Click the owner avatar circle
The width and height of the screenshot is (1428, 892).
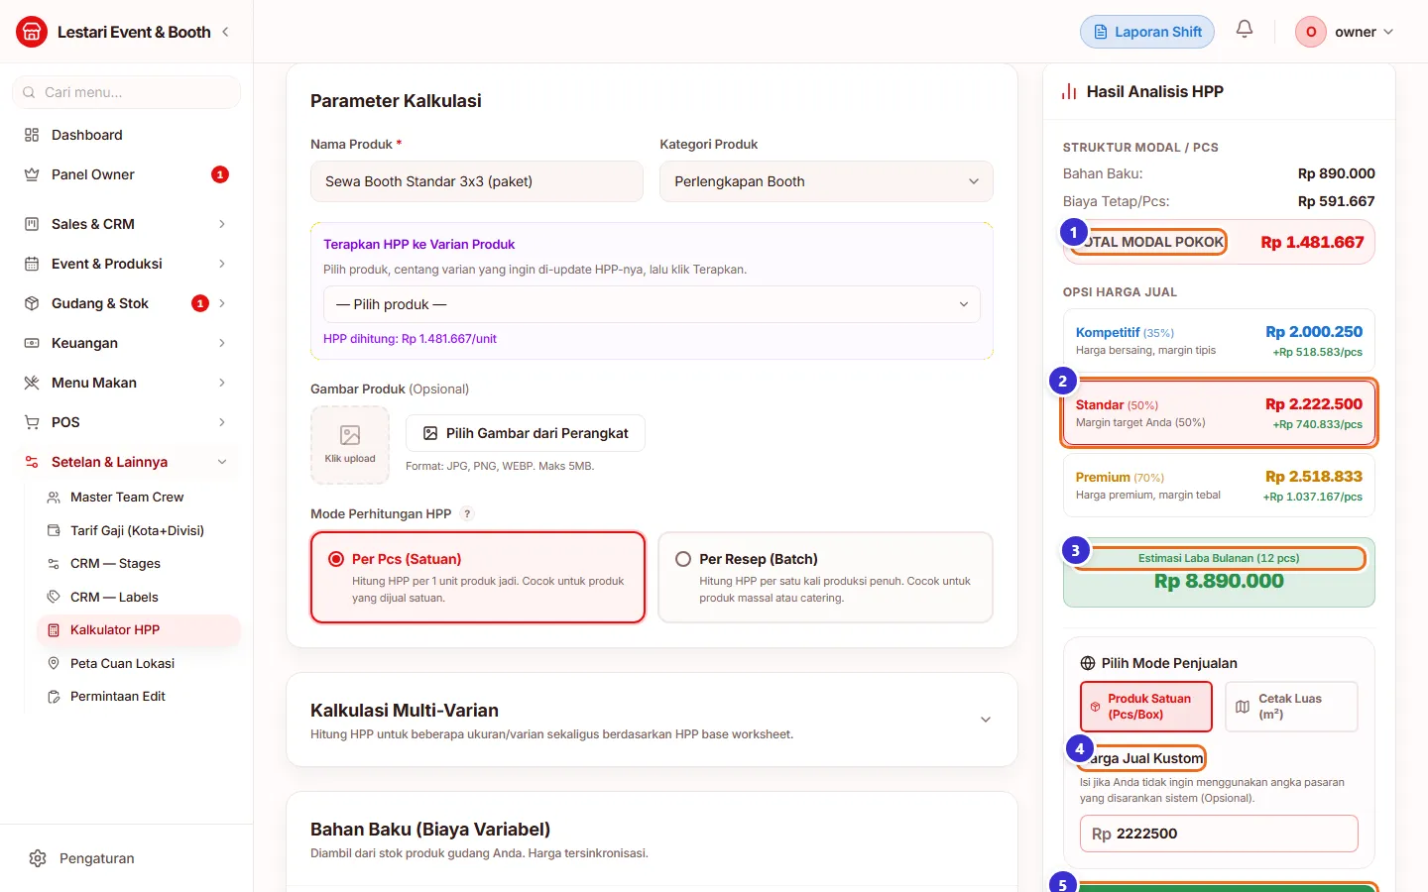pos(1311,32)
